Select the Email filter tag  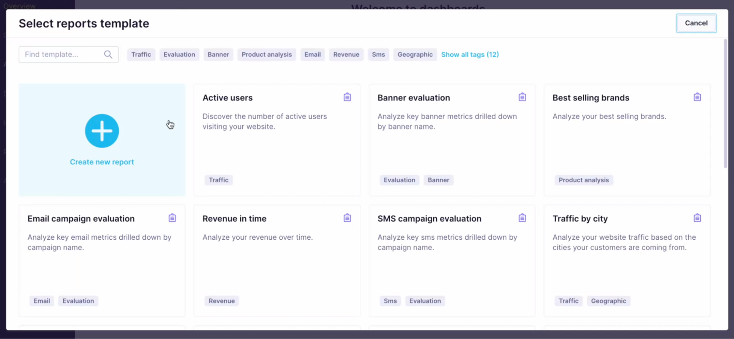(x=312, y=54)
